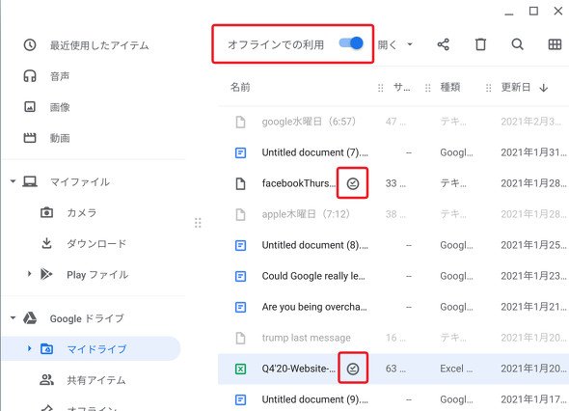Viewport: 569px width, 411px height.
Task: Switch to grid thumbnail view icon
Action: coord(555,44)
